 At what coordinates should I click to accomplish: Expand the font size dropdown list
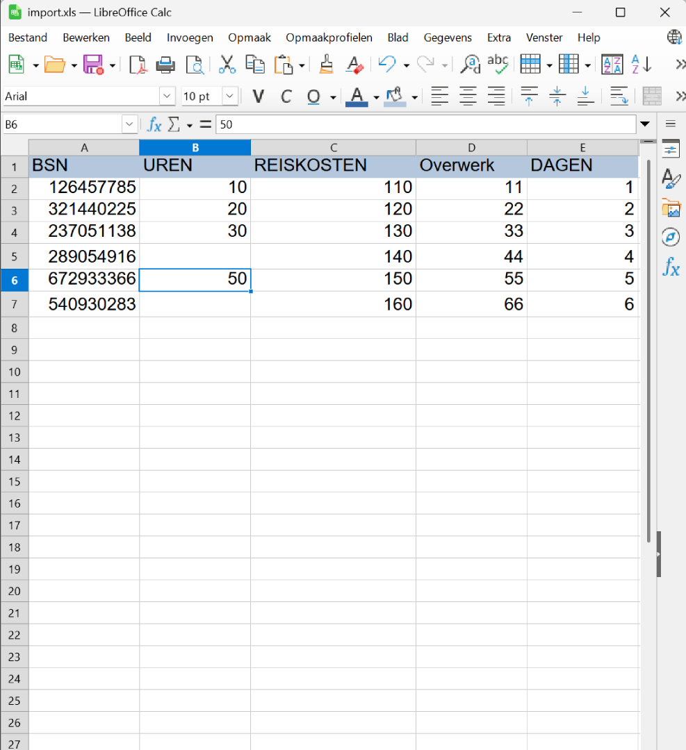click(230, 97)
